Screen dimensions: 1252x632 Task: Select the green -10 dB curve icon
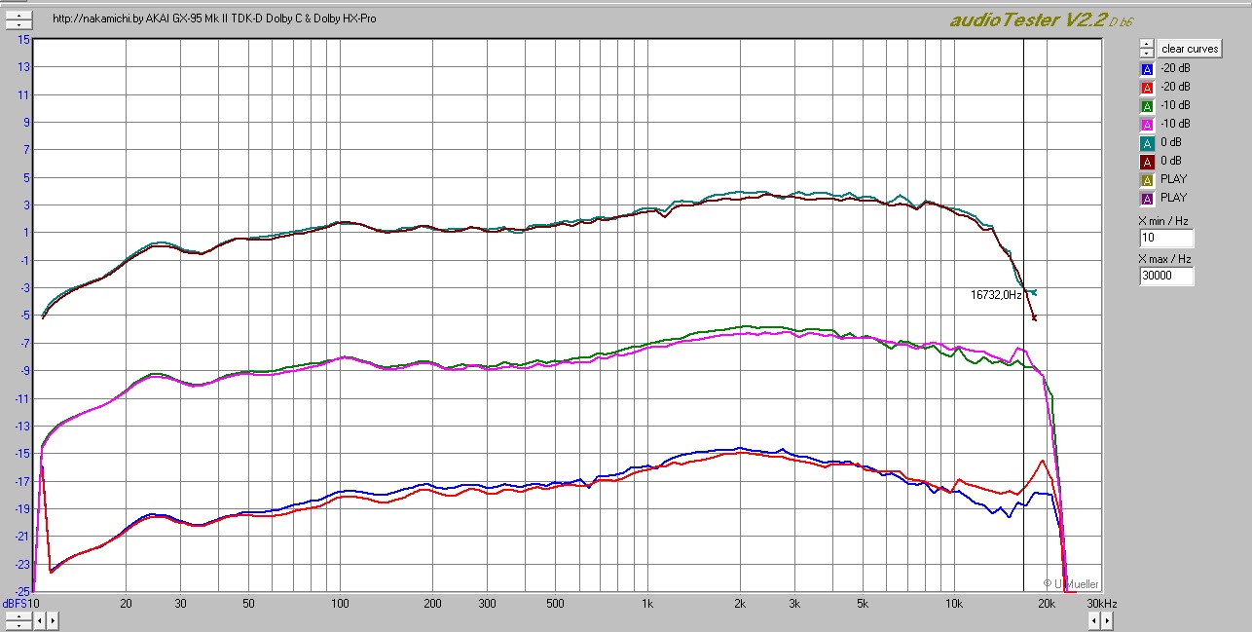(x=1146, y=106)
